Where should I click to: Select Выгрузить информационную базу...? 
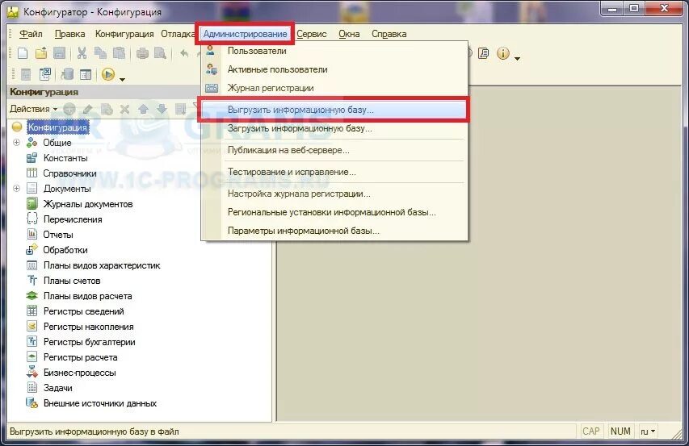334,110
